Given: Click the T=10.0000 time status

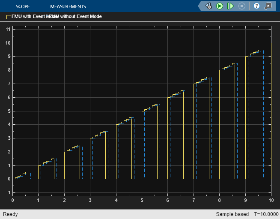Looking at the screenshot, I should (x=265, y=214).
